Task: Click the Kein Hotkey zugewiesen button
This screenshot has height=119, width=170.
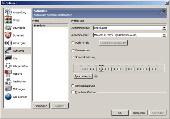Action: click(113, 43)
